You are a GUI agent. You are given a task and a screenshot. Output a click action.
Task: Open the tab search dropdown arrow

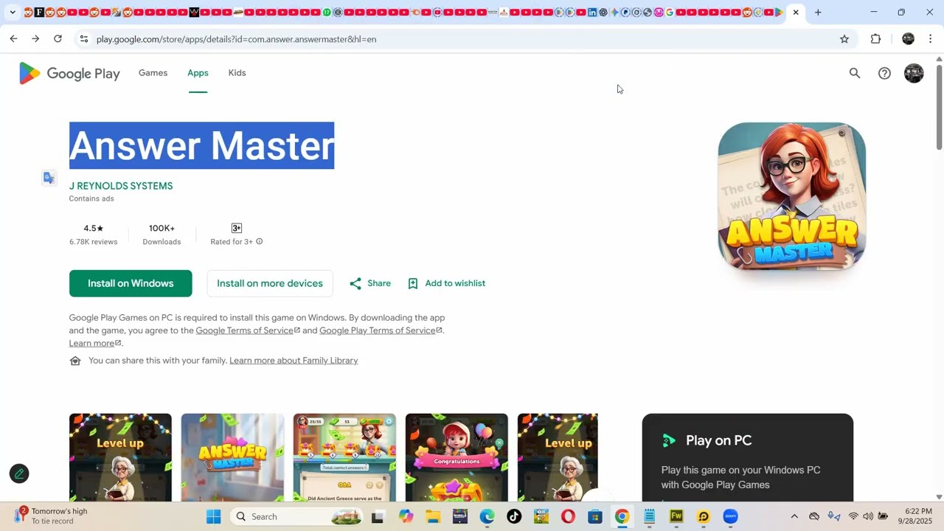point(13,13)
